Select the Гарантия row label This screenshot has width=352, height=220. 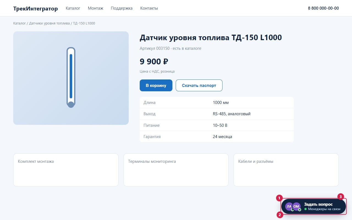tap(152, 137)
